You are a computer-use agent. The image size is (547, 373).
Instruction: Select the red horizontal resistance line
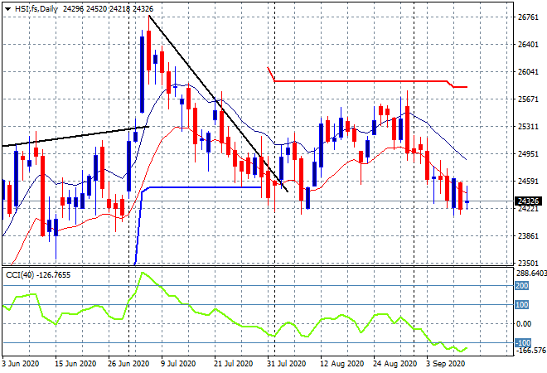coord(363,81)
